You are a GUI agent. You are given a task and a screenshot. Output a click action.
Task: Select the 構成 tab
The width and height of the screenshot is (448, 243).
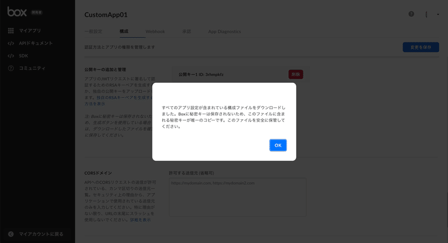tap(124, 31)
